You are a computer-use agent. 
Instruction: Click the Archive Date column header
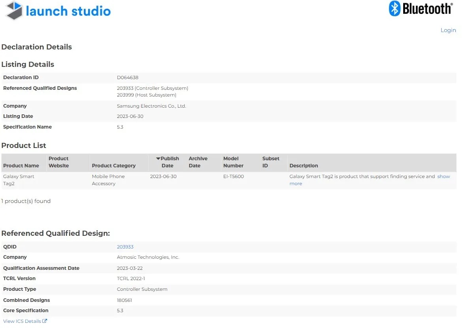pyautogui.click(x=198, y=162)
